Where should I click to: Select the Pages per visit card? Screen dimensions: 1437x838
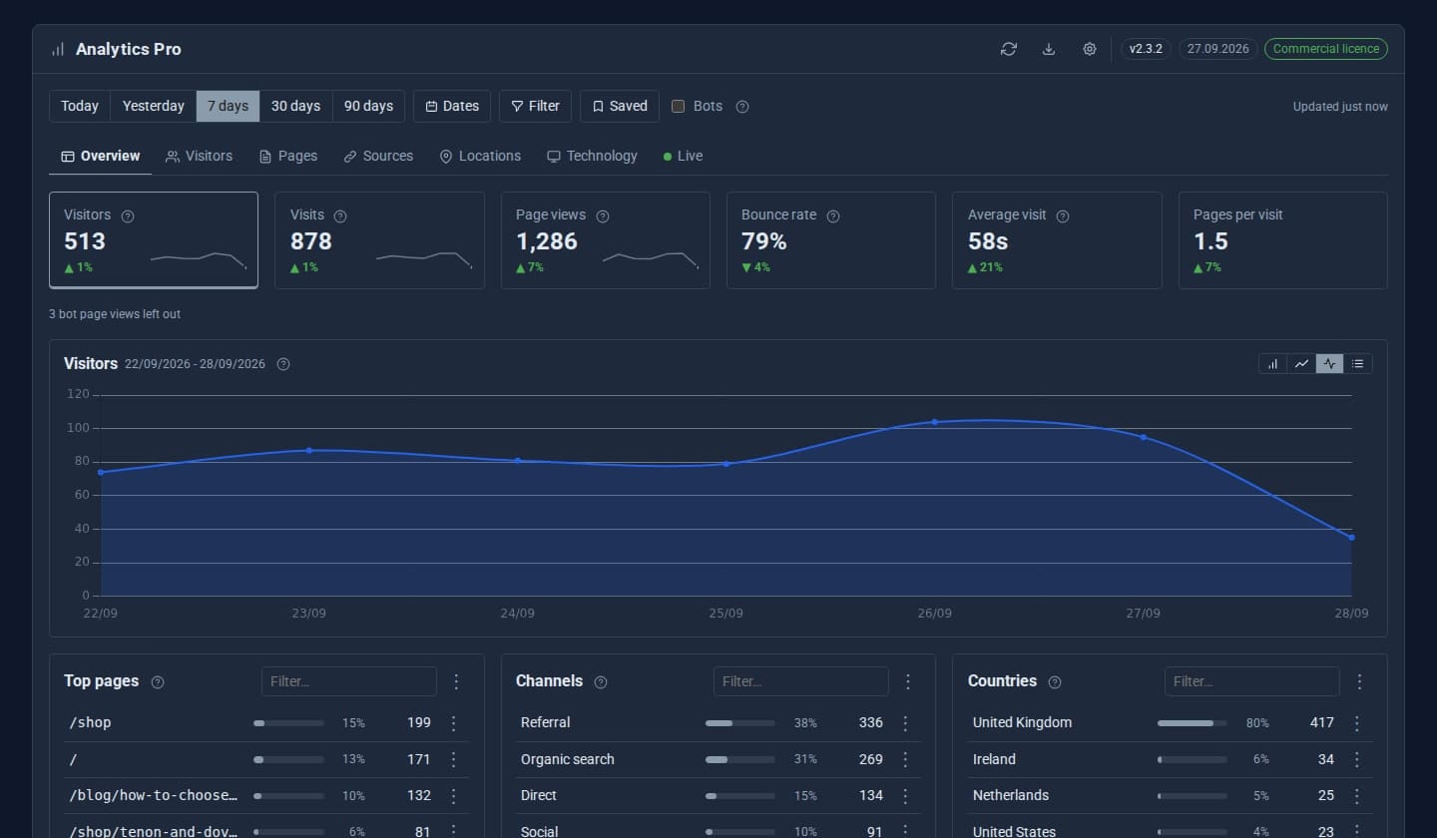pos(1283,240)
